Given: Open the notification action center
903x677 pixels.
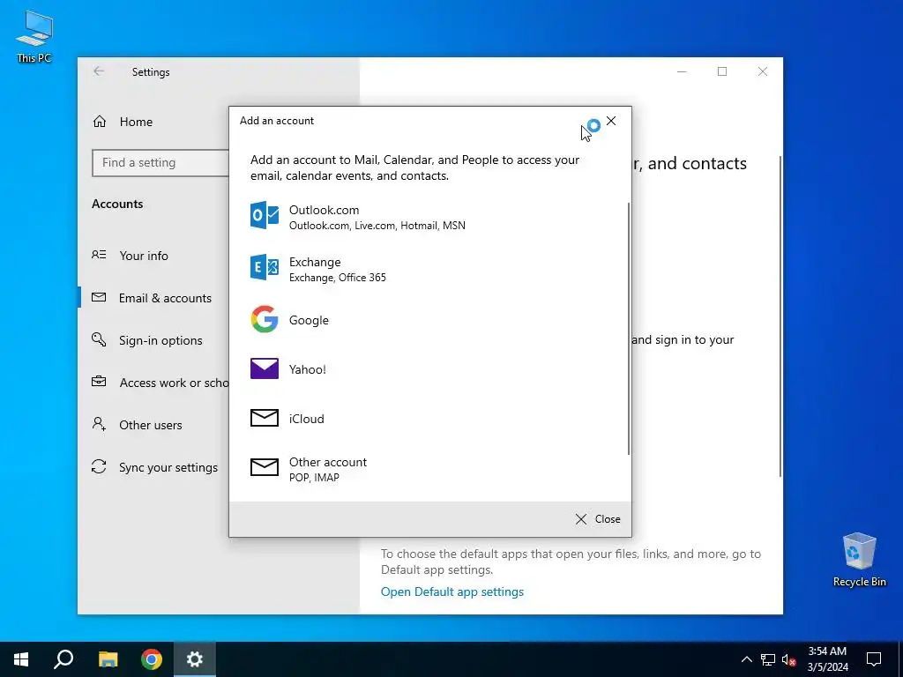Looking at the screenshot, I should pyautogui.click(x=874, y=659).
